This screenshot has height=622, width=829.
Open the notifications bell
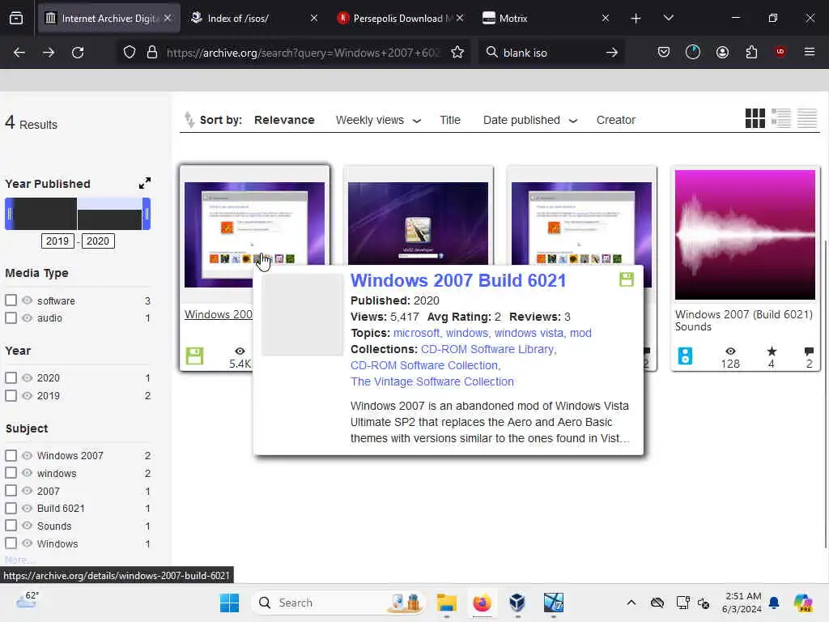[774, 603]
